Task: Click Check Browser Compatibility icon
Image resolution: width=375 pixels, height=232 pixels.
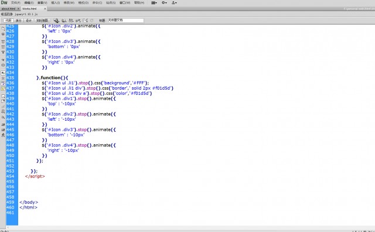Action: (x=85, y=21)
